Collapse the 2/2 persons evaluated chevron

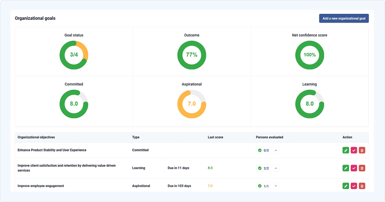(275, 168)
